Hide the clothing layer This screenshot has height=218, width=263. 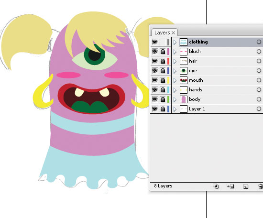click(x=154, y=42)
